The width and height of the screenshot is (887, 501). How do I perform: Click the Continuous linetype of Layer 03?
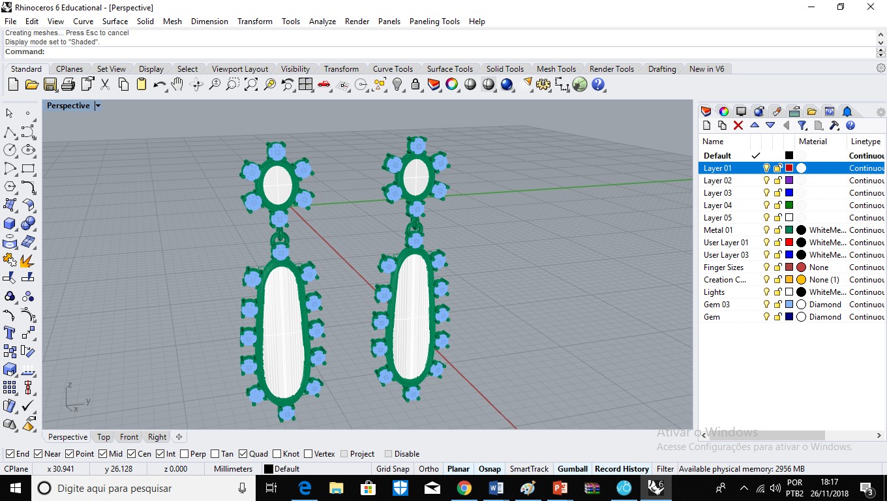coord(867,193)
